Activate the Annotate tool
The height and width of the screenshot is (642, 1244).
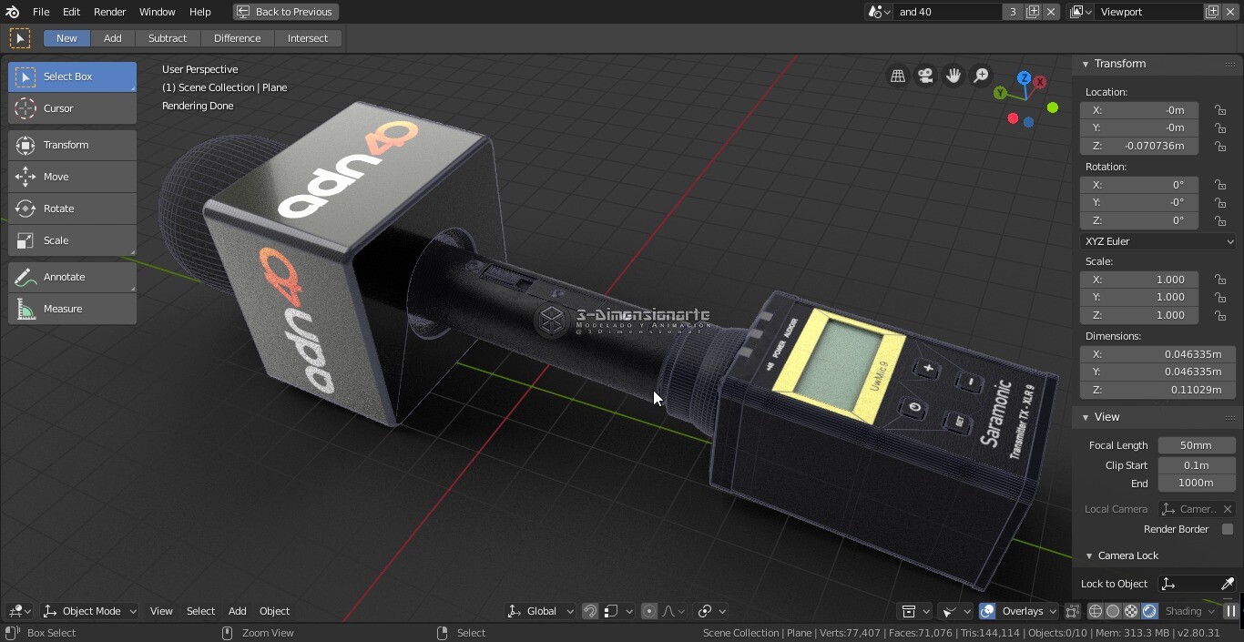72,277
